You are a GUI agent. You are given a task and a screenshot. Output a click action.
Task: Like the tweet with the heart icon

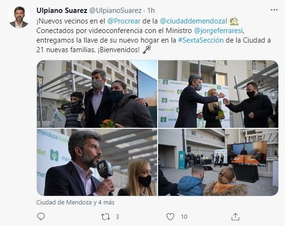(x=171, y=216)
